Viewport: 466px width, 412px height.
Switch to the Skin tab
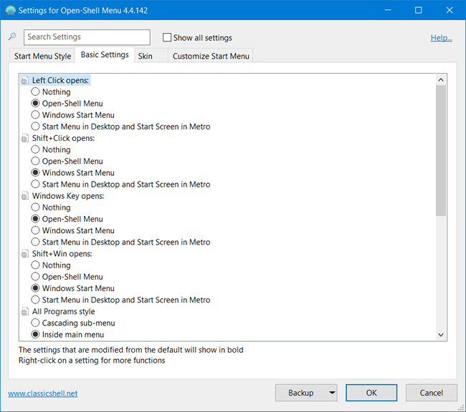point(145,56)
